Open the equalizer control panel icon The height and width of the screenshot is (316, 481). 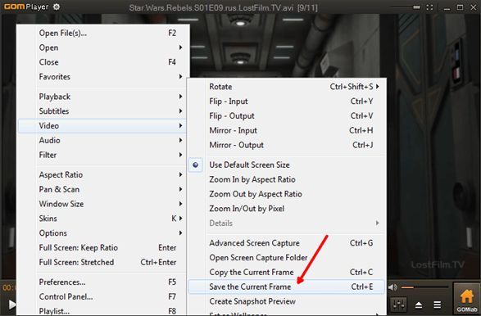point(398,305)
